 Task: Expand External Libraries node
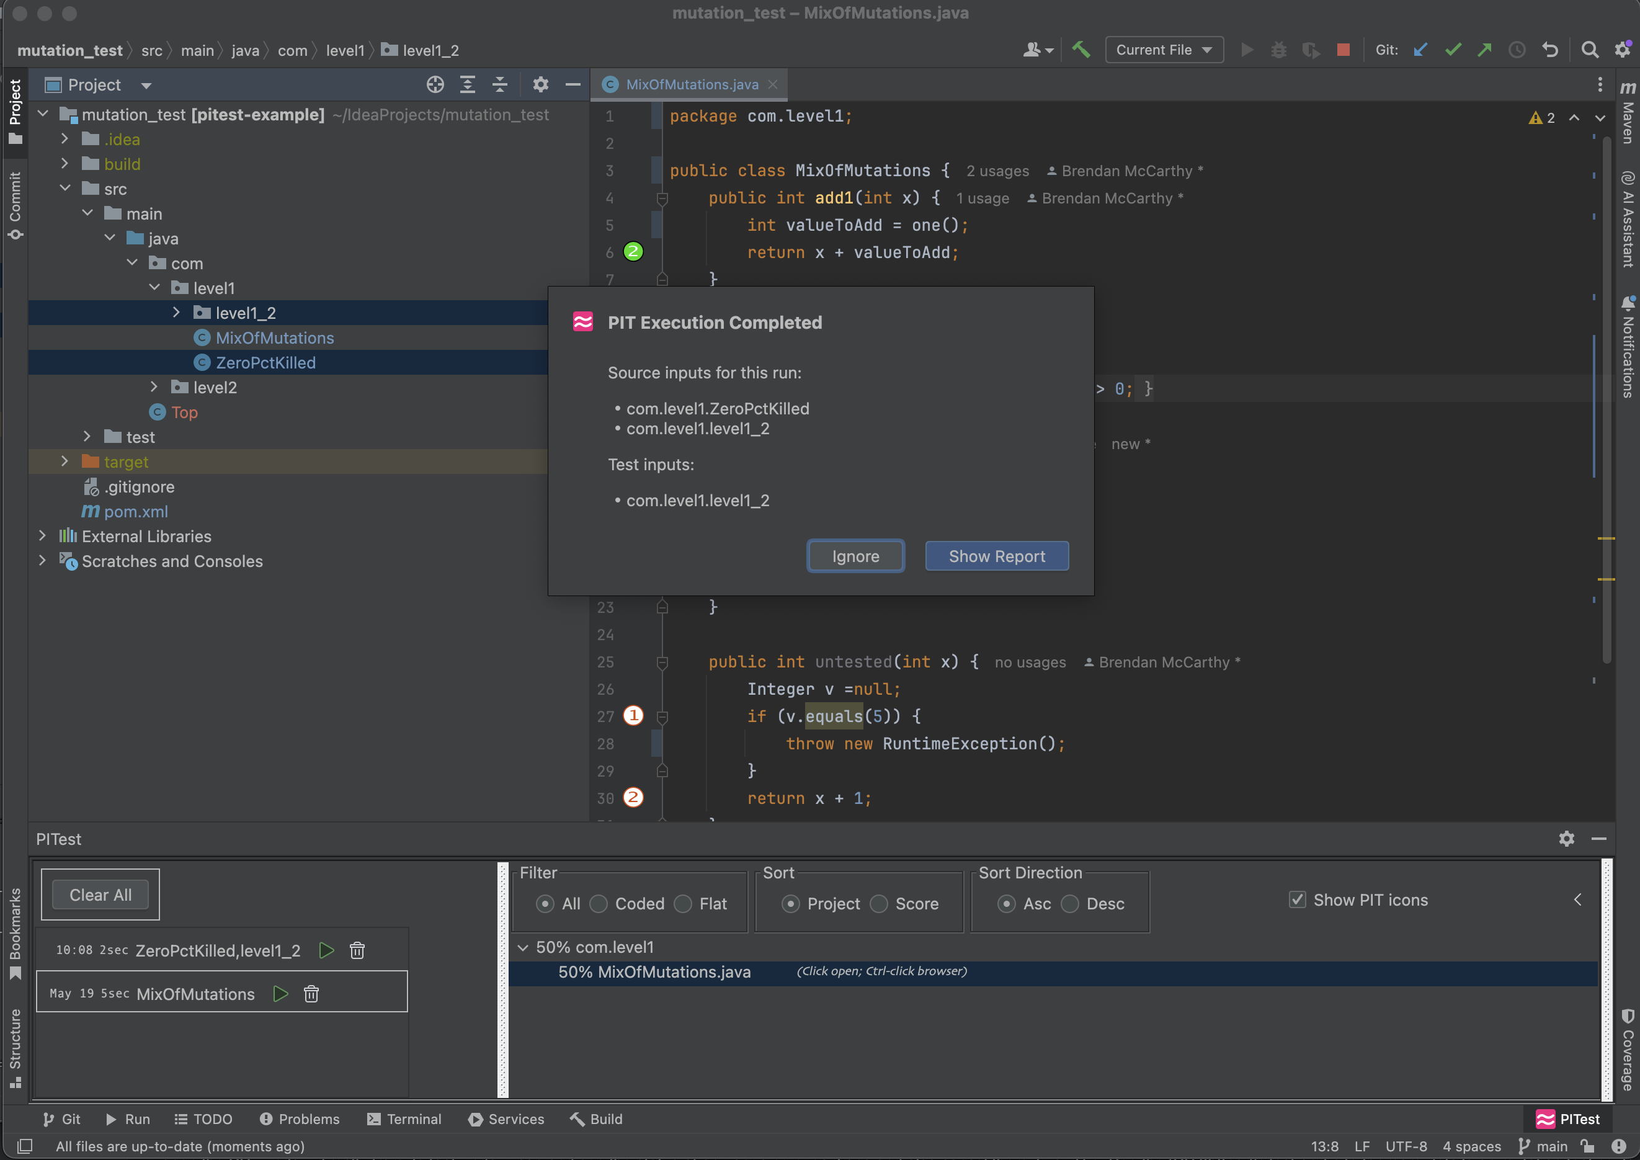[x=42, y=536]
